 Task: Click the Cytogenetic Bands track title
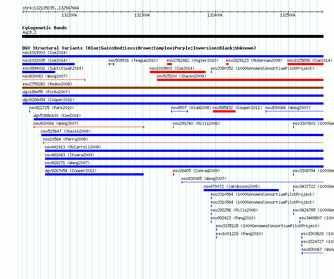pos(45,28)
